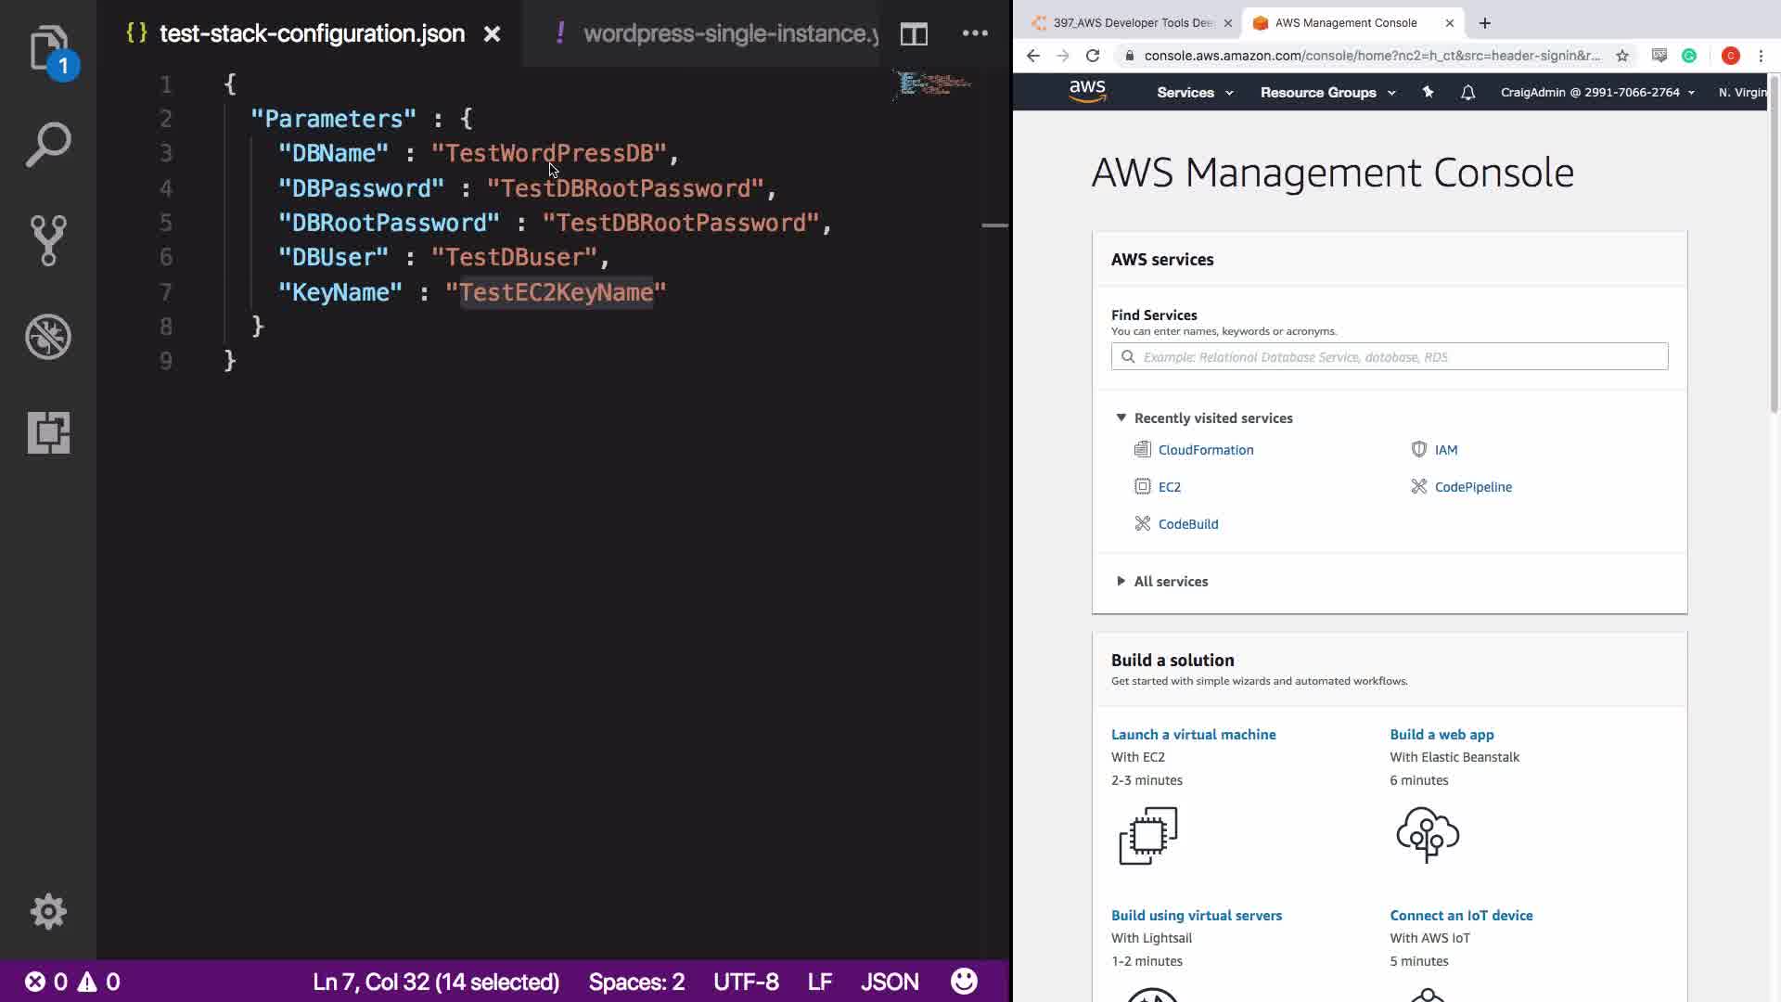This screenshot has height=1002, width=1781.
Task: Click the smiley feedback icon
Action: [964, 982]
